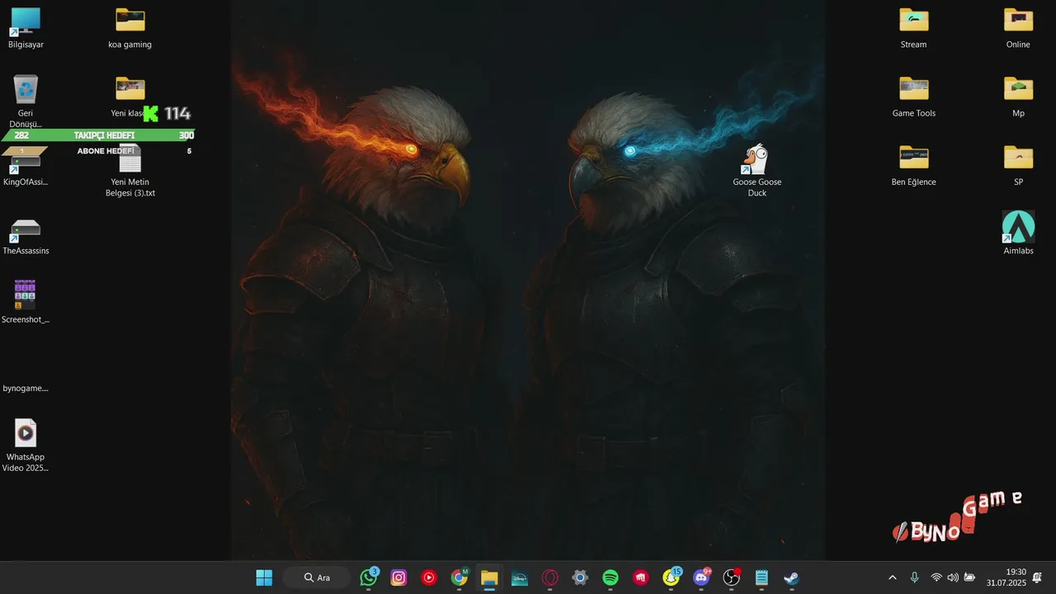
Task: Open the notifications bell icon
Action: pos(1037,577)
